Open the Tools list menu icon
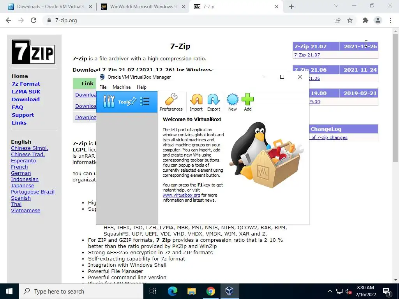The height and width of the screenshot is (299, 399). [x=145, y=102]
